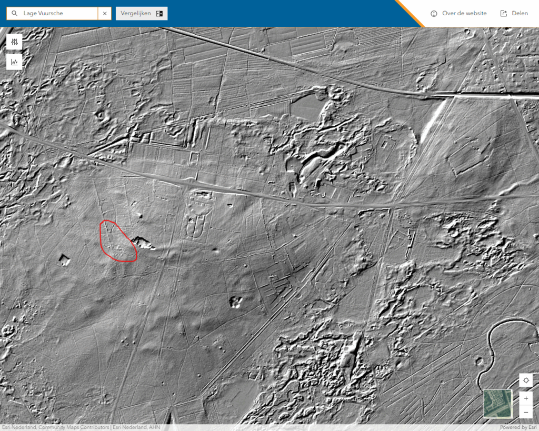The height and width of the screenshot is (431, 539).
Task: Click the 'Powered by Esri' link
Action: pyautogui.click(x=518, y=427)
